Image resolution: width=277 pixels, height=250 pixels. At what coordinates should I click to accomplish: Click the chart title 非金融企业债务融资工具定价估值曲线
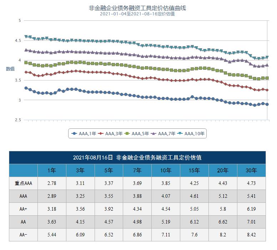pyautogui.click(x=137, y=8)
